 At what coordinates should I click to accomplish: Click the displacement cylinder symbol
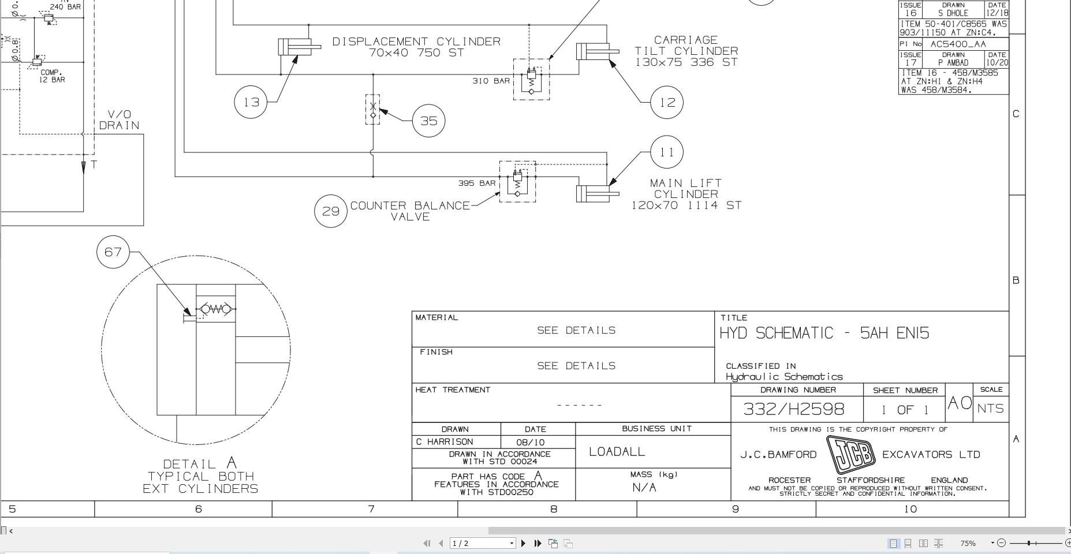point(299,46)
